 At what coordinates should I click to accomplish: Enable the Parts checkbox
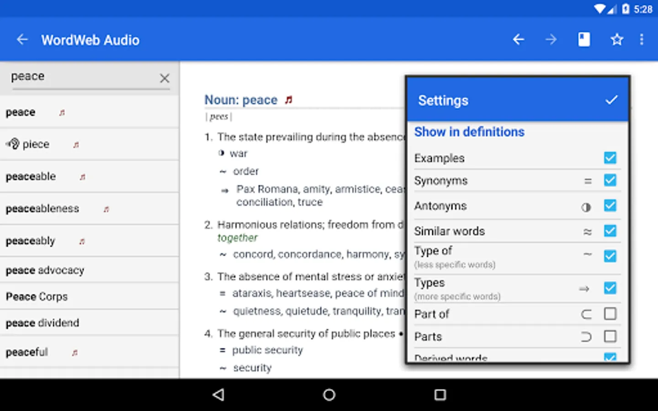click(x=610, y=337)
